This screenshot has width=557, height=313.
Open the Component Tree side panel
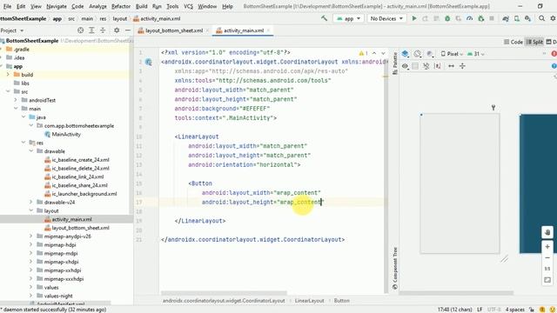tap(395, 269)
